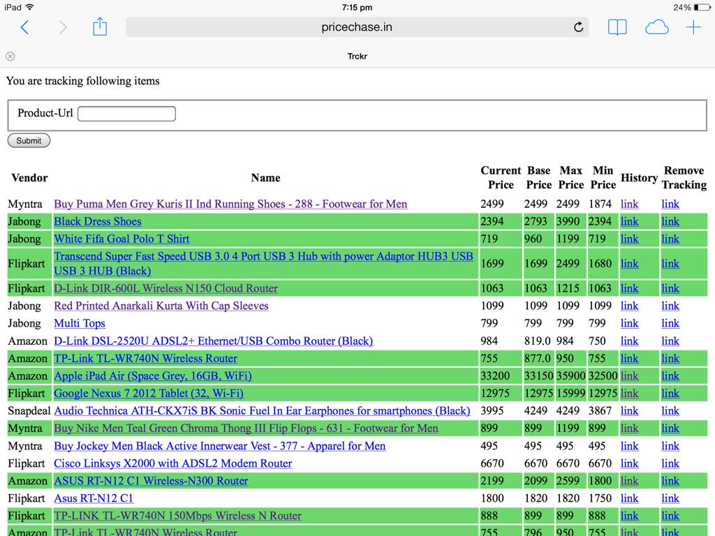
Task: Open Red Printed Anarkali Kurta link
Action: (x=161, y=306)
